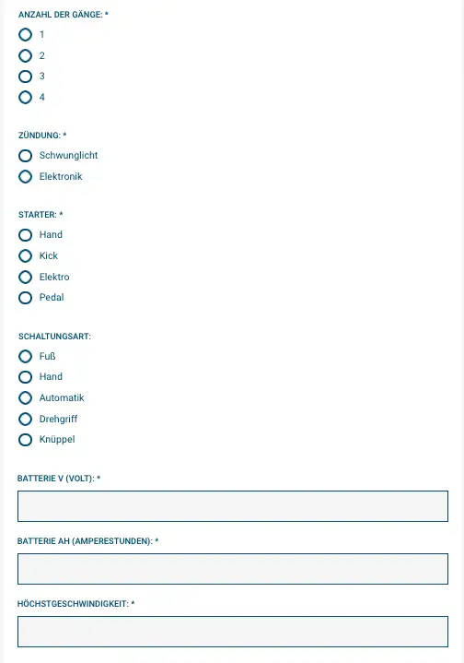
Task: Select Kick starter option
Action: 26,255
